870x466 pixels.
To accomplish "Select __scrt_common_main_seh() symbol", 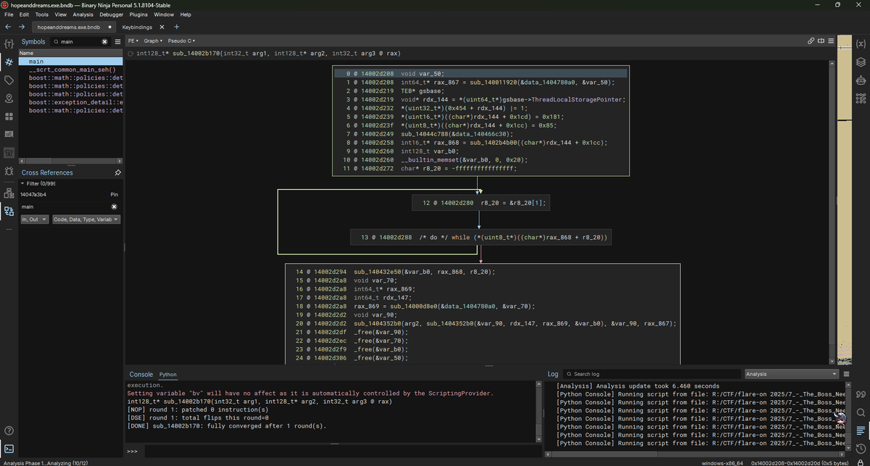I will click(x=71, y=70).
